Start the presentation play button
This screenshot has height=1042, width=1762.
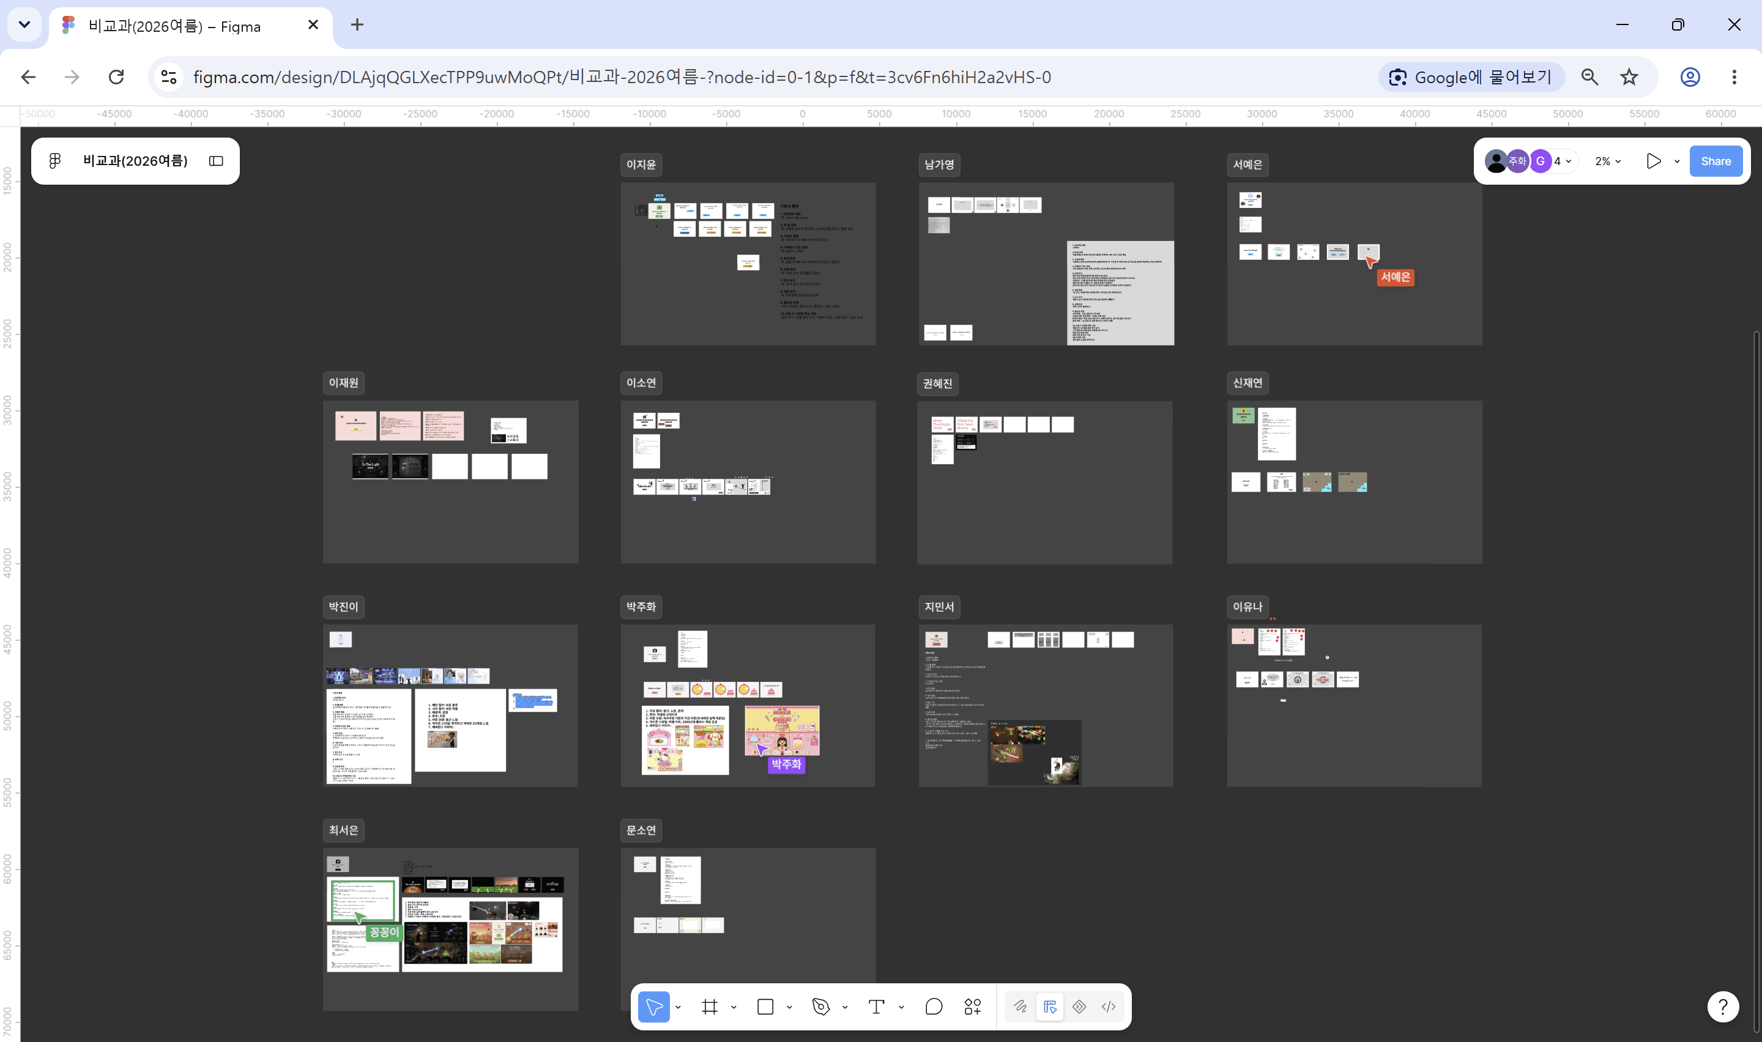coord(1654,161)
